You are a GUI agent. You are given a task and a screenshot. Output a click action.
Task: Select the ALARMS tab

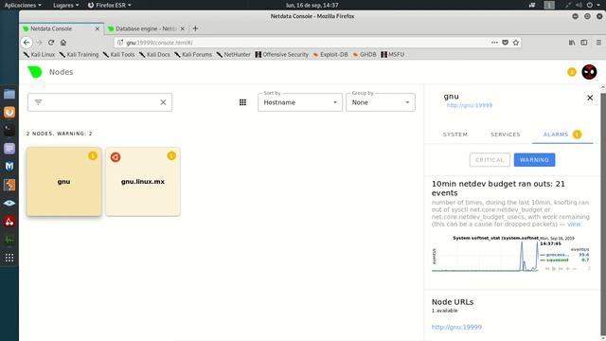click(x=561, y=135)
